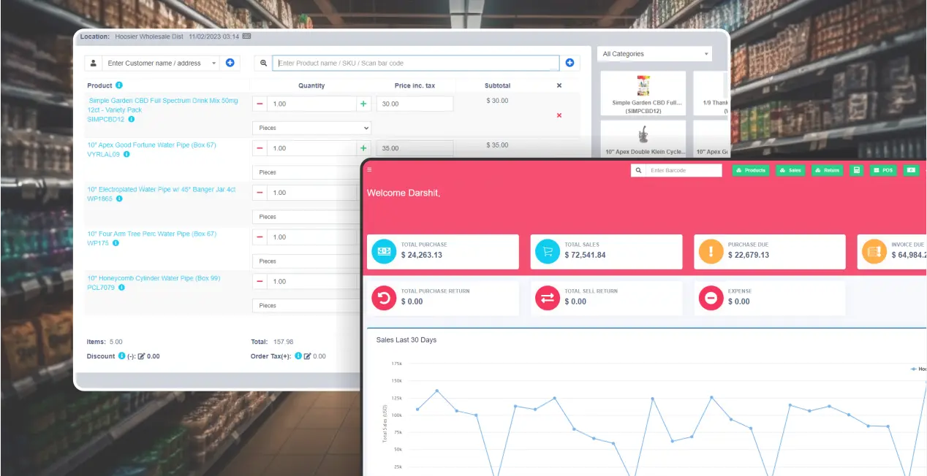Click info icon next to Product header
The image size is (927, 476).
click(x=119, y=85)
